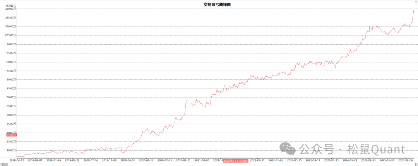Click the right scroll arrow at bottom-right
This screenshot has width=418, height=166.
(x=416, y=164)
